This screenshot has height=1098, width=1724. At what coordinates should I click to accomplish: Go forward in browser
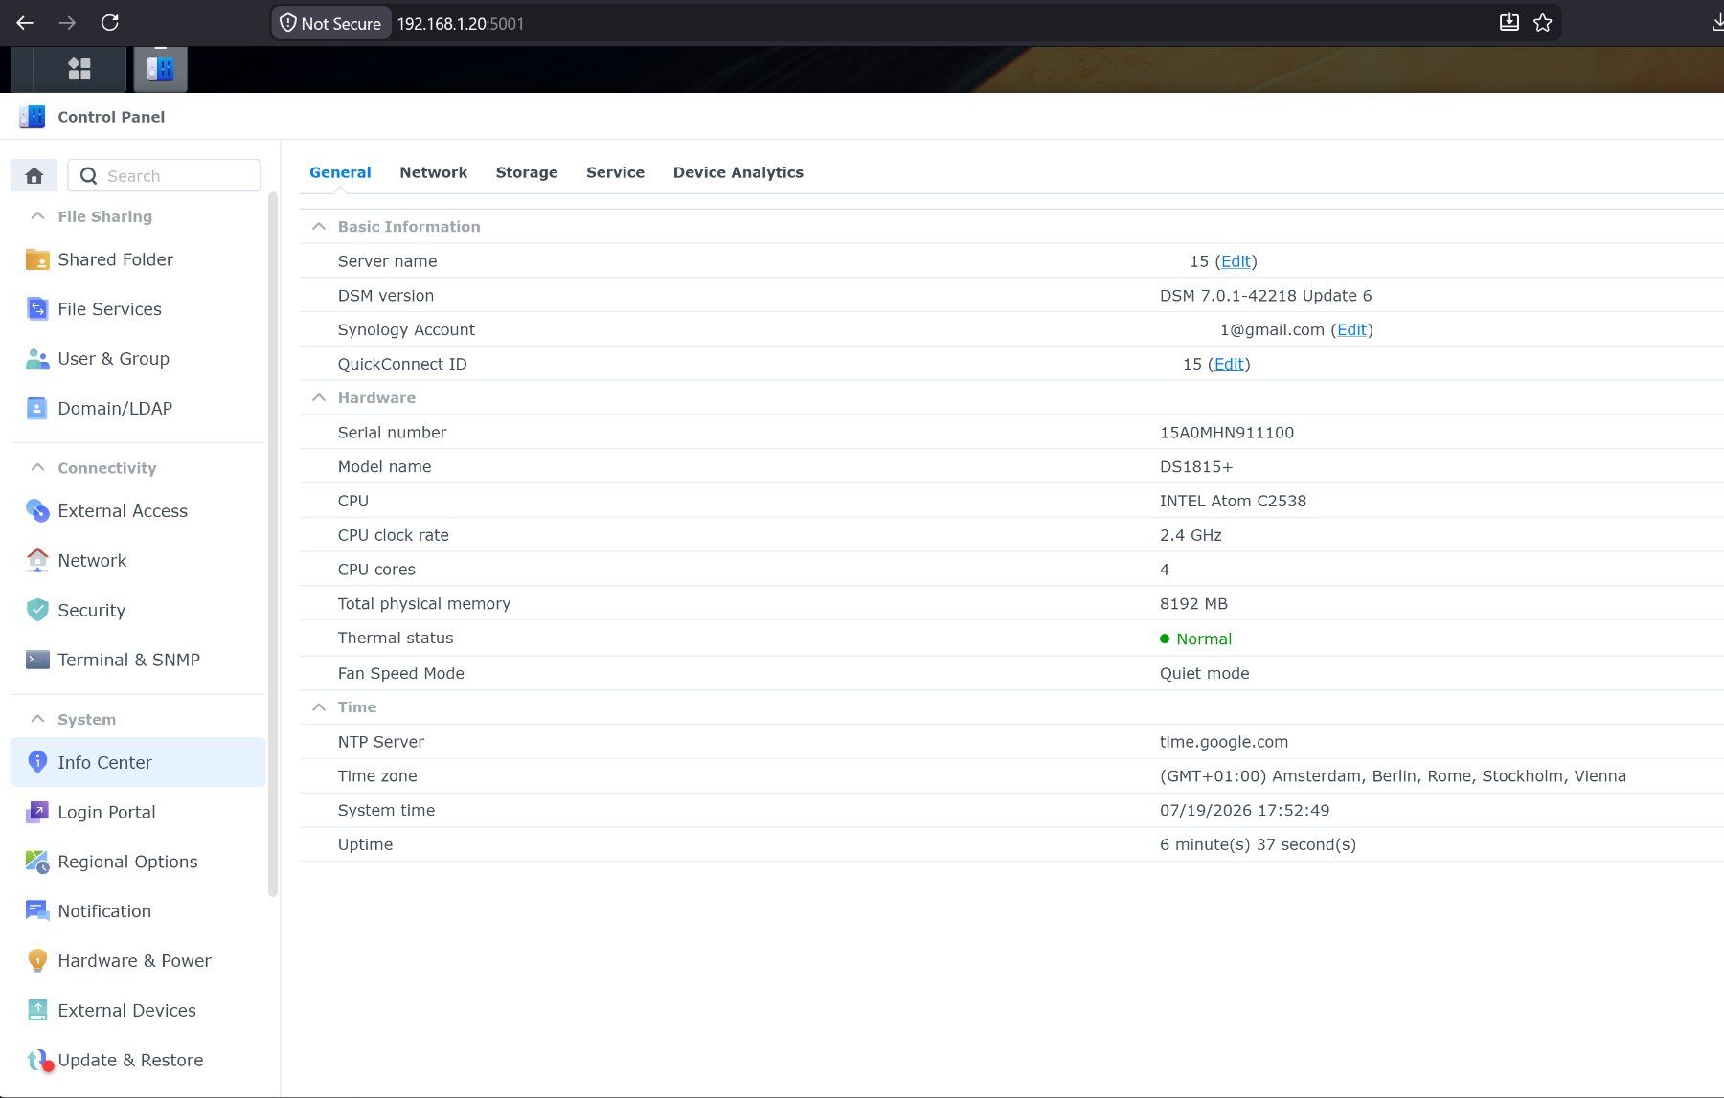tap(67, 23)
